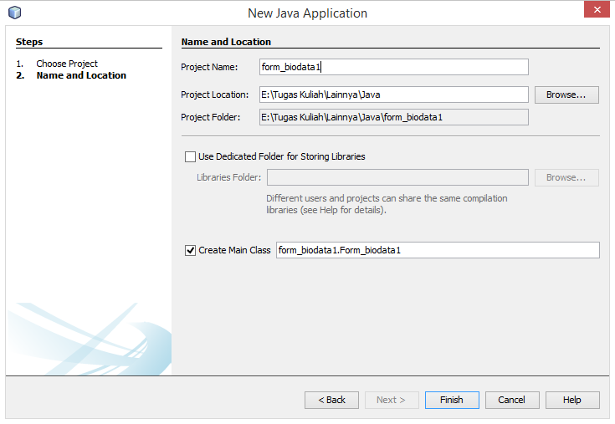Click the Project Name text field
This screenshot has height=424, width=615.
pyautogui.click(x=393, y=67)
